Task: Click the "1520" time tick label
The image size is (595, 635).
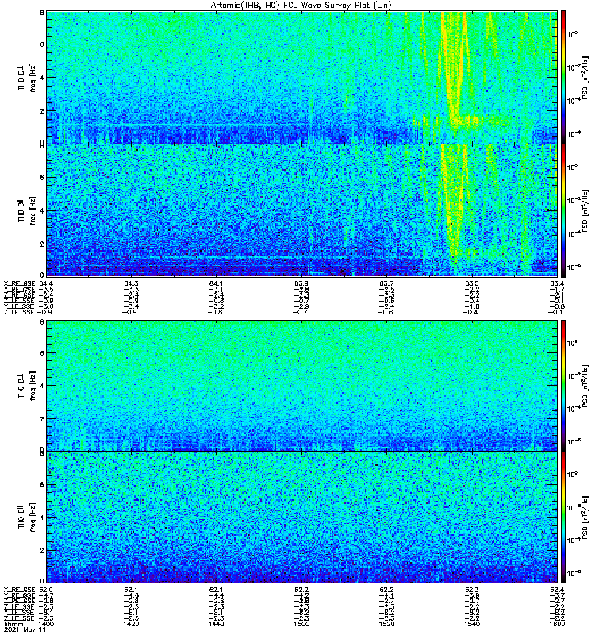Action: tap(386, 624)
